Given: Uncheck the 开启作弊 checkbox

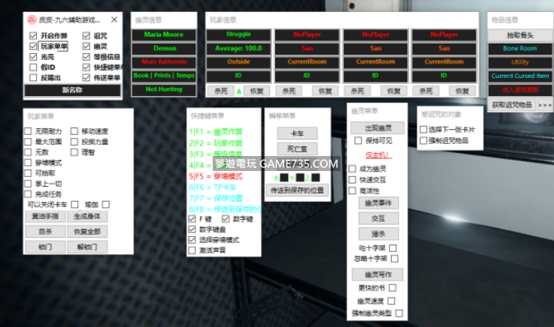Looking at the screenshot, I should (x=33, y=35).
